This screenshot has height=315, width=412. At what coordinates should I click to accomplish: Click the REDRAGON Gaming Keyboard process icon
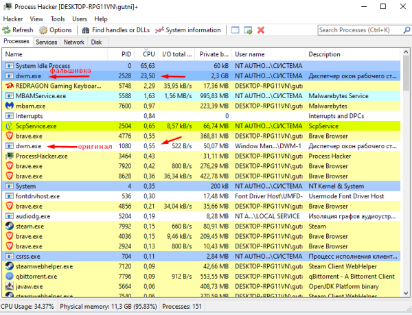[x=9, y=86]
